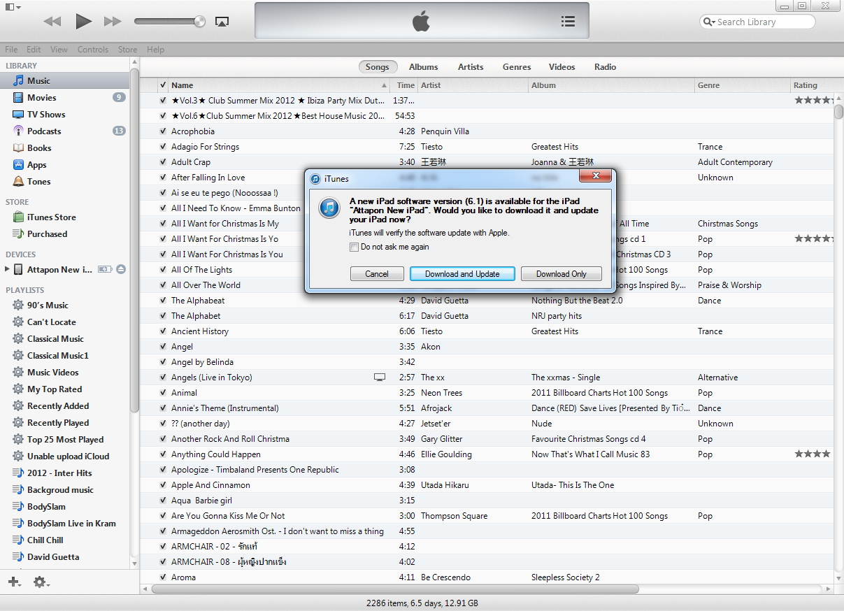Screen dimensions: 844x611
Task: Play the current track
Action: (x=83, y=21)
